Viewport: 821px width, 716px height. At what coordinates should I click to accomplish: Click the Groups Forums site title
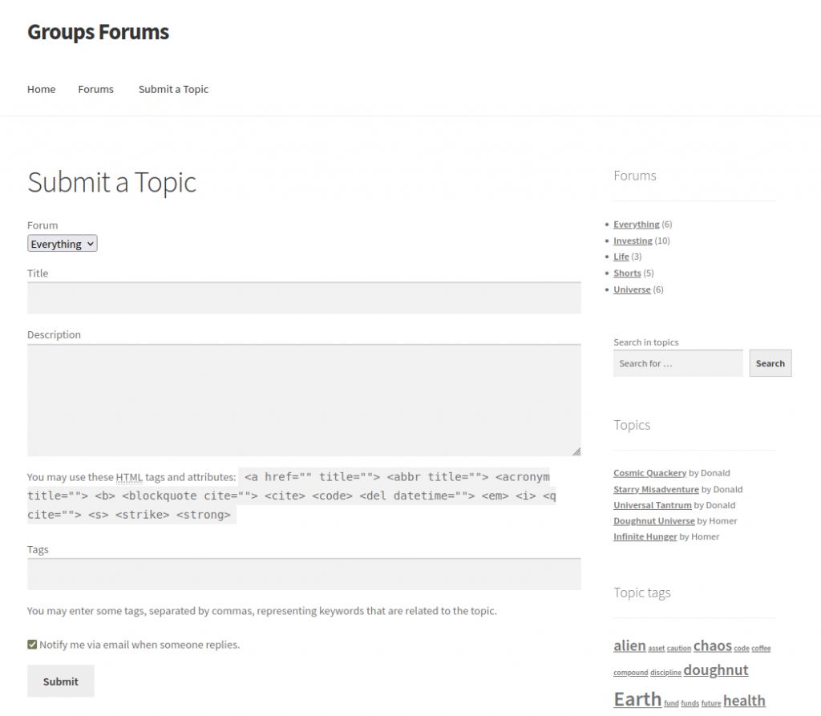[98, 32]
